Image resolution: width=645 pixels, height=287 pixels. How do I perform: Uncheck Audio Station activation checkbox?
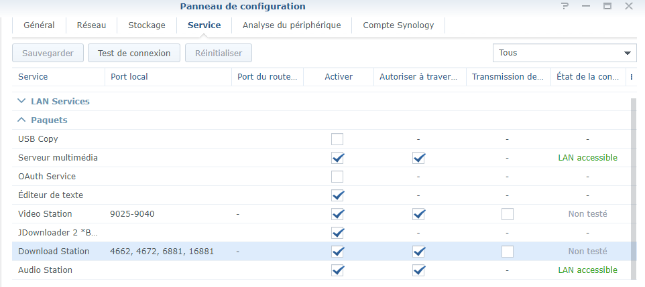click(x=337, y=270)
